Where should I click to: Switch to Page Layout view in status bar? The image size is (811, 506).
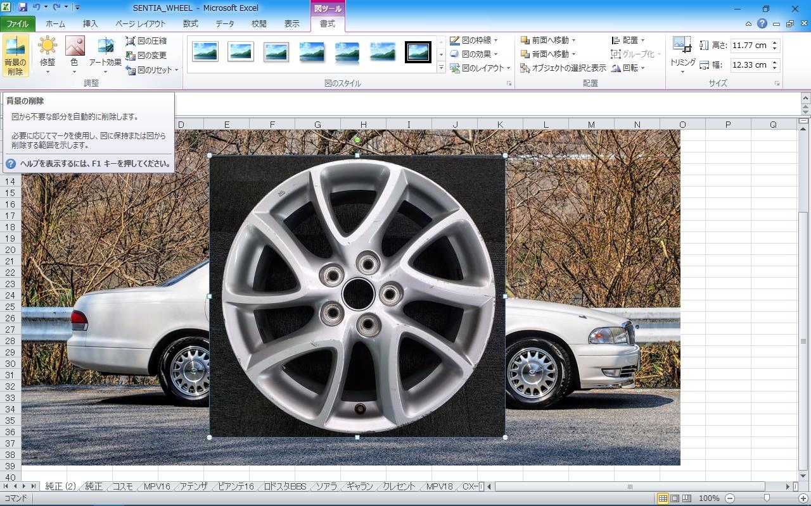pyautogui.click(x=675, y=498)
